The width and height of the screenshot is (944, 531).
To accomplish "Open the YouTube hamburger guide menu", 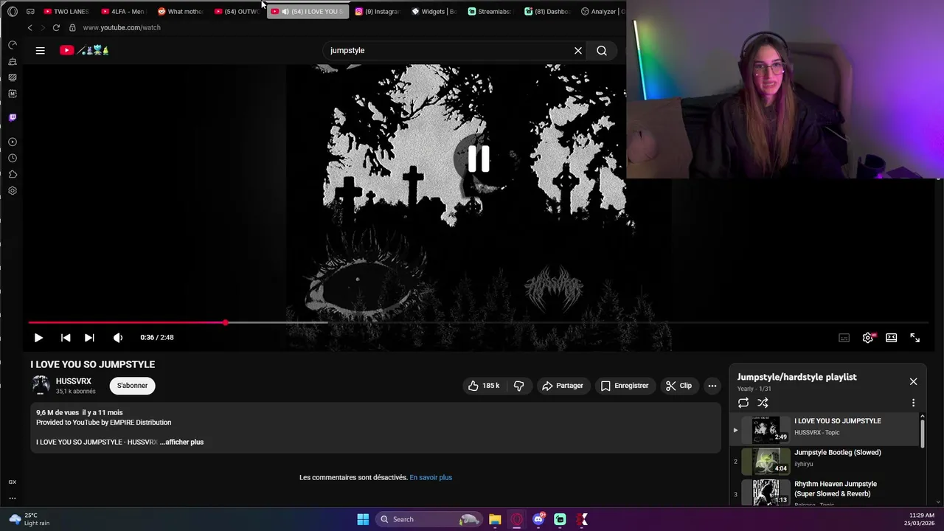I will pyautogui.click(x=41, y=50).
